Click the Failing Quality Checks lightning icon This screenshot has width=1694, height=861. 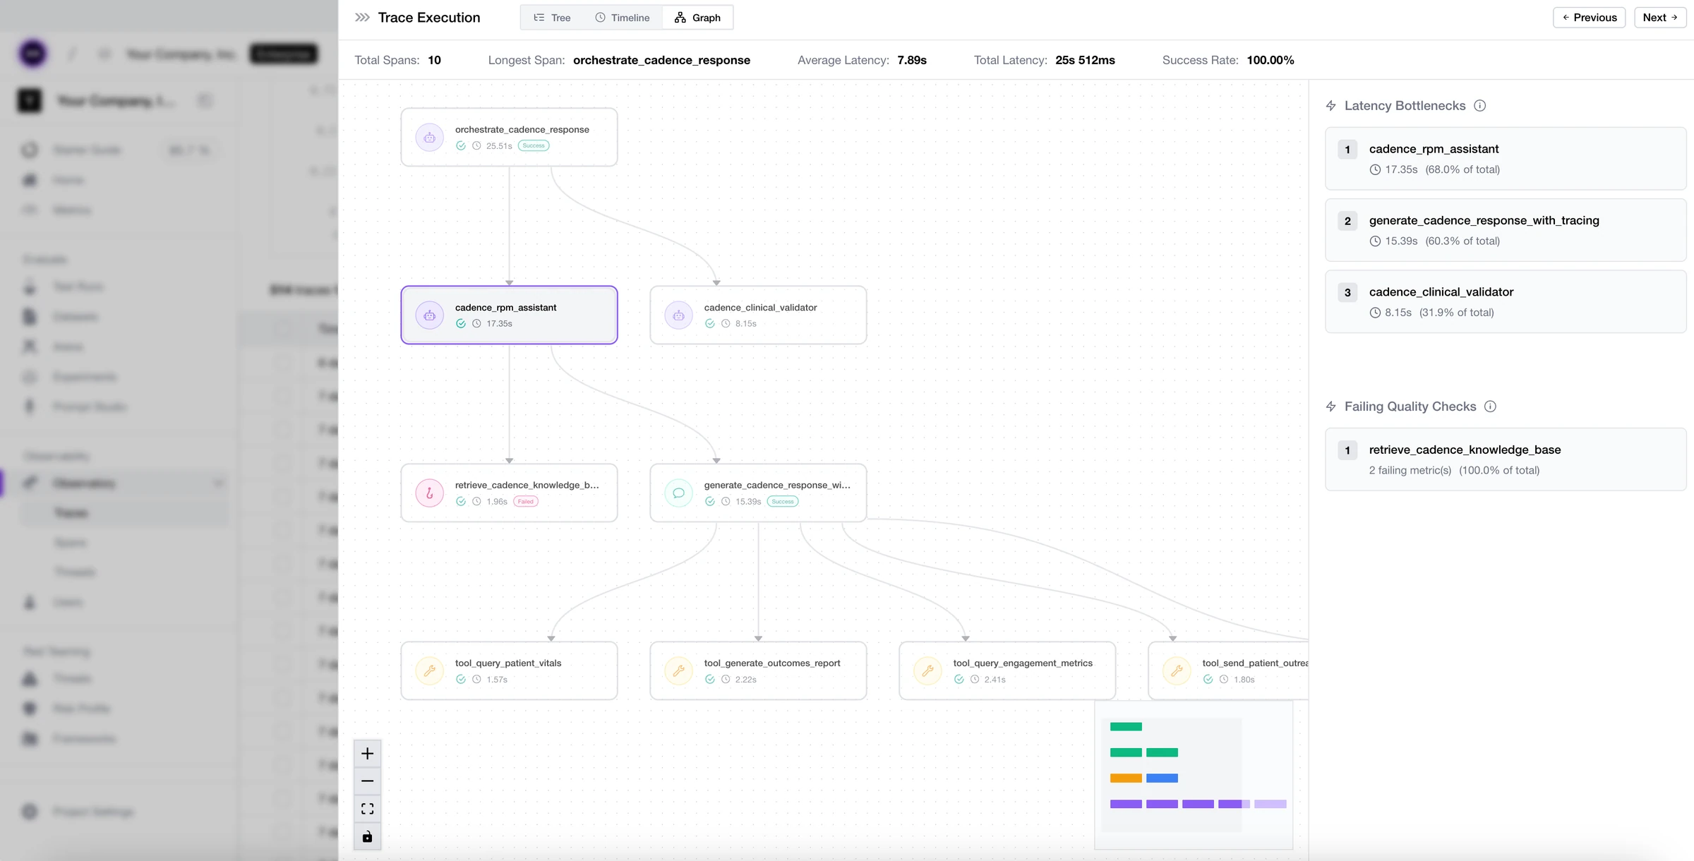click(x=1331, y=407)
